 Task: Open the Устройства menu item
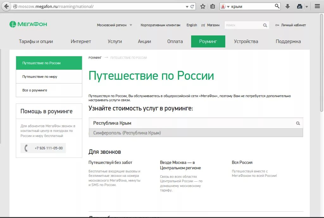point(246,41)
